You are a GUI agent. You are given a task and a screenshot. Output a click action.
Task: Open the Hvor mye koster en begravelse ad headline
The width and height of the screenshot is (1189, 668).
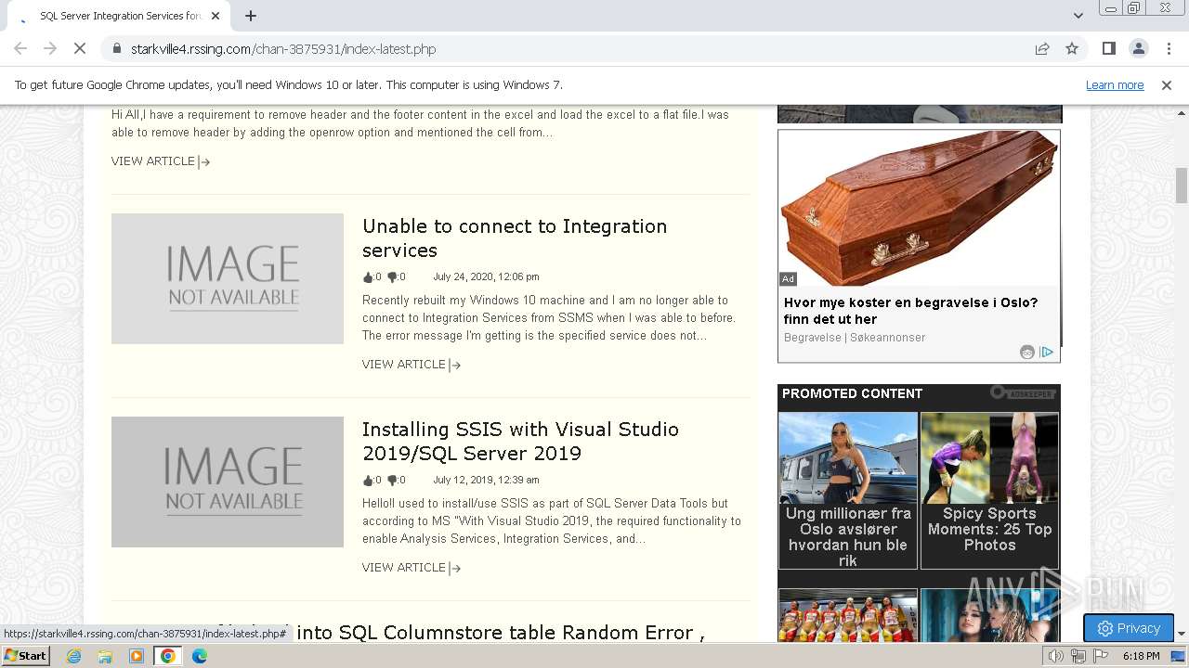tap(910, 311)
